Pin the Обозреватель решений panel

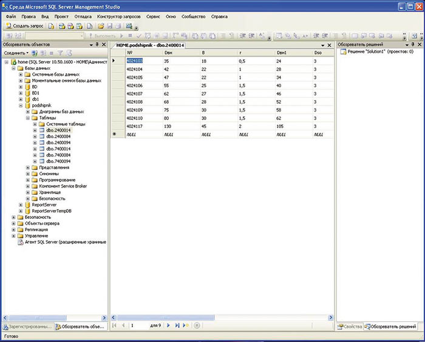click(x=413, y=44)
